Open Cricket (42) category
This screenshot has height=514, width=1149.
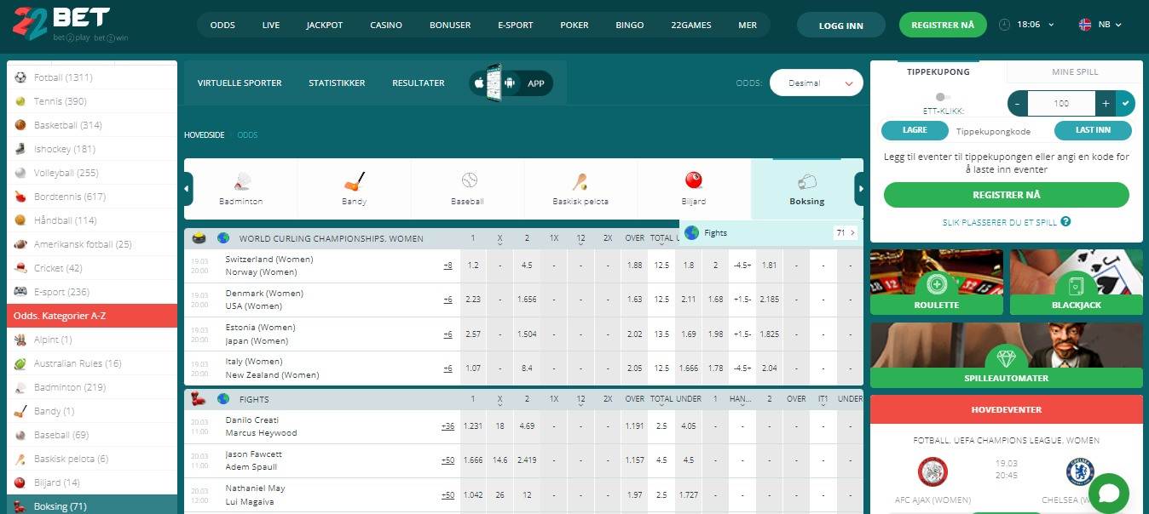[x=92, y=268]
